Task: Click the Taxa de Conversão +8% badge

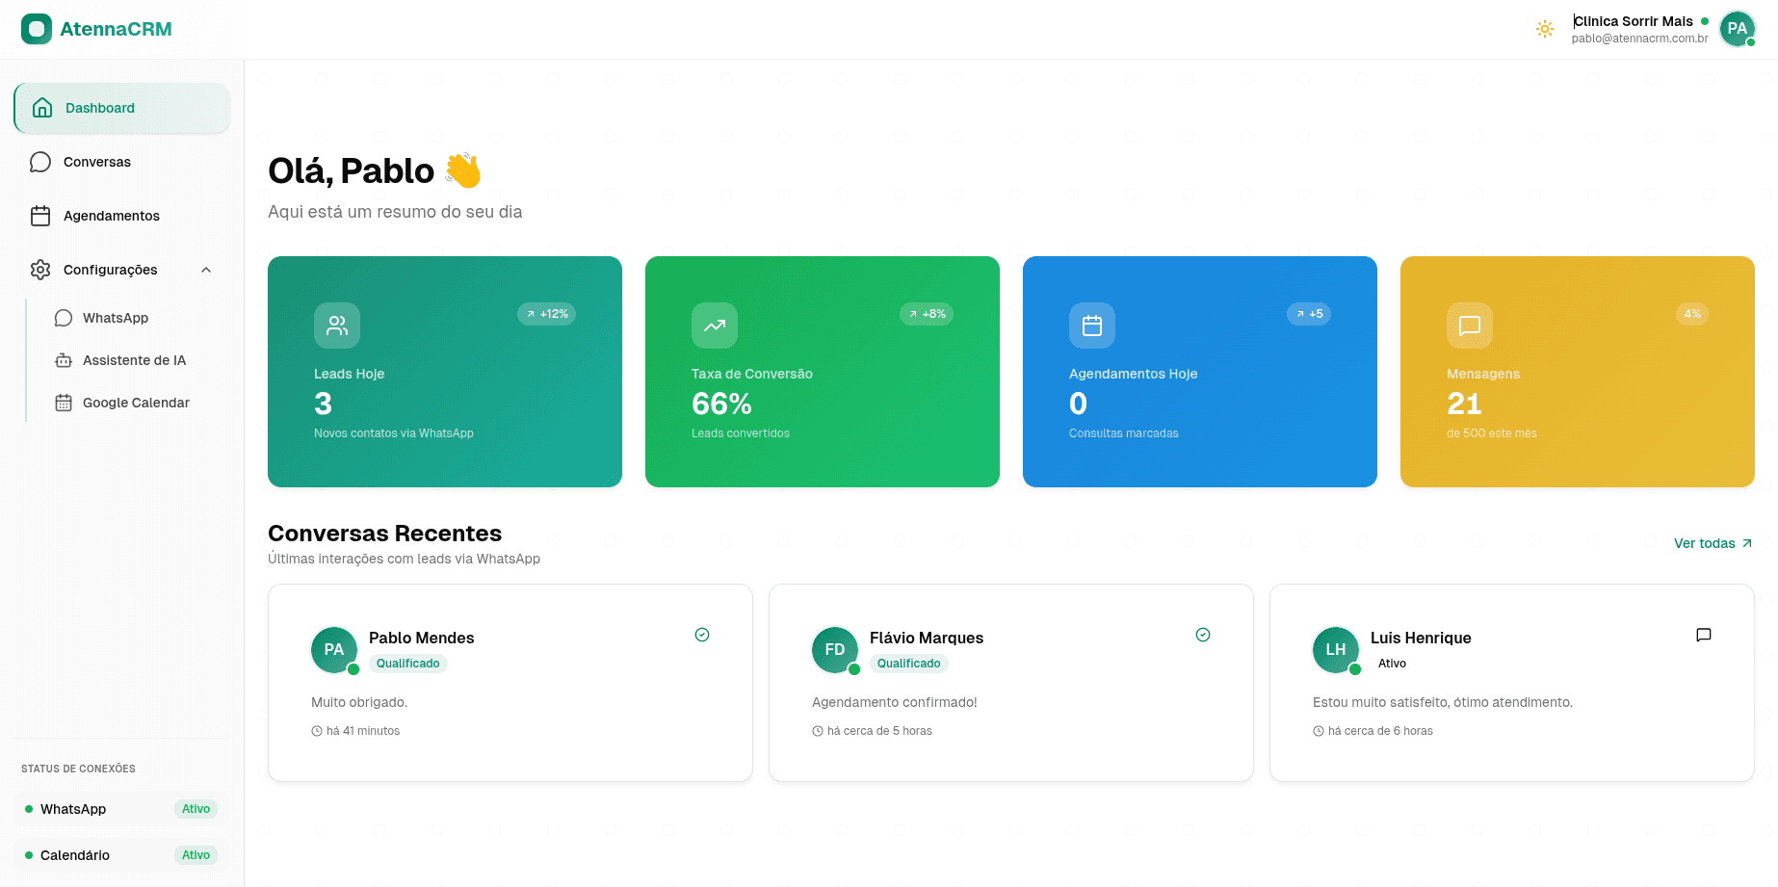Action: [x=926, y=314]
